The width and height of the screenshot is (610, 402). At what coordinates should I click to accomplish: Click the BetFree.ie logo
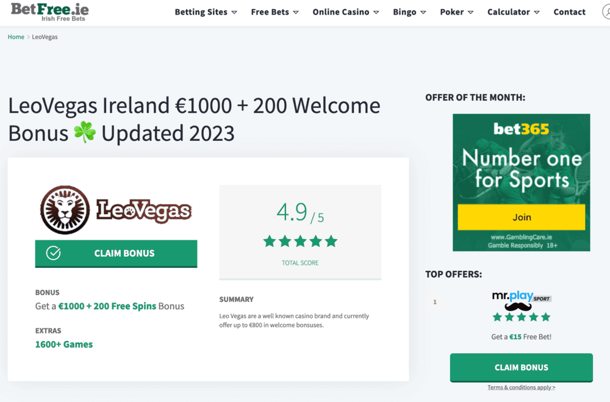coord(50,12)
